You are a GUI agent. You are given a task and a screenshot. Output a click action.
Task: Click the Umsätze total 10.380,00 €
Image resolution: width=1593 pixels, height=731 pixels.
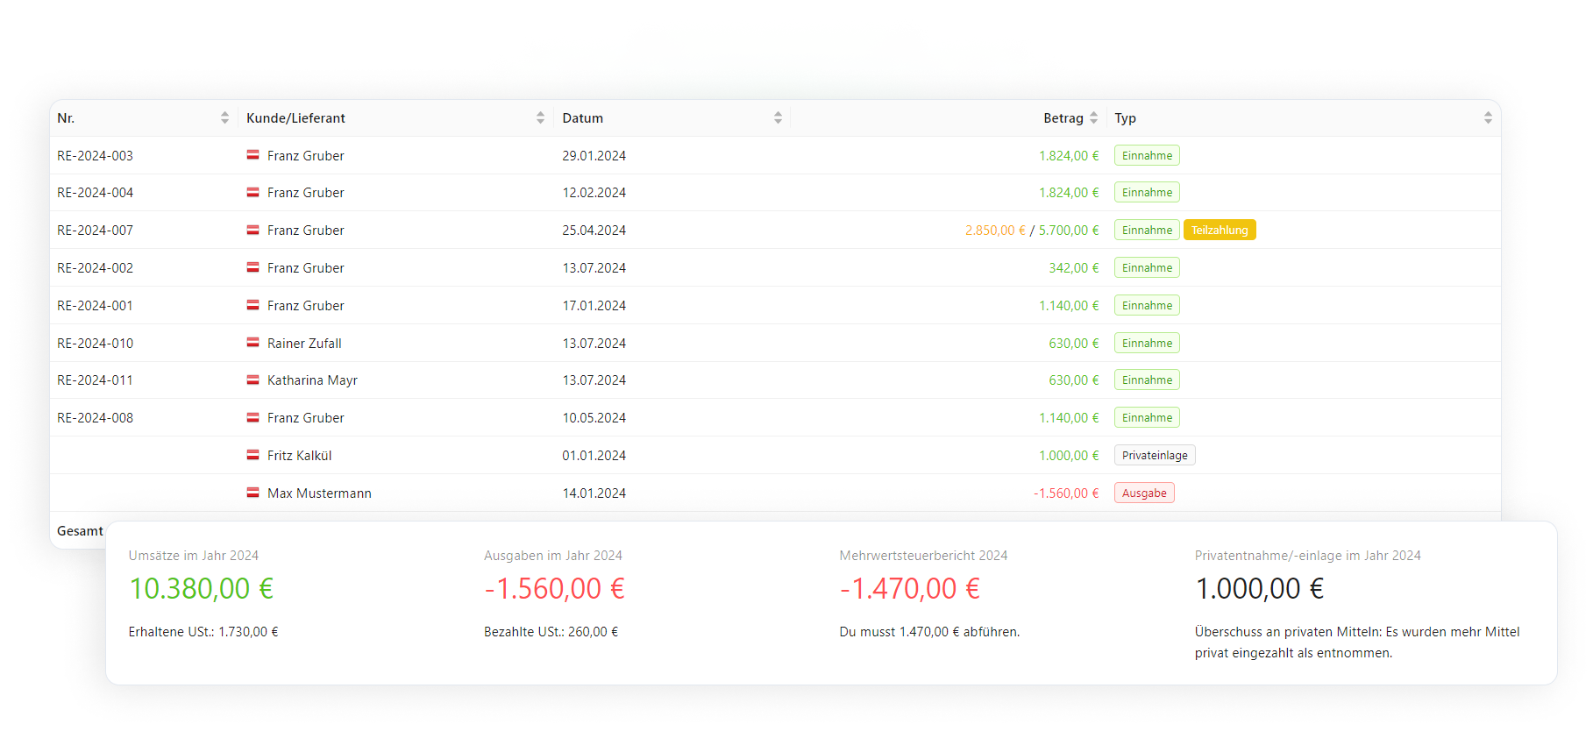click(x=202, y=588)
